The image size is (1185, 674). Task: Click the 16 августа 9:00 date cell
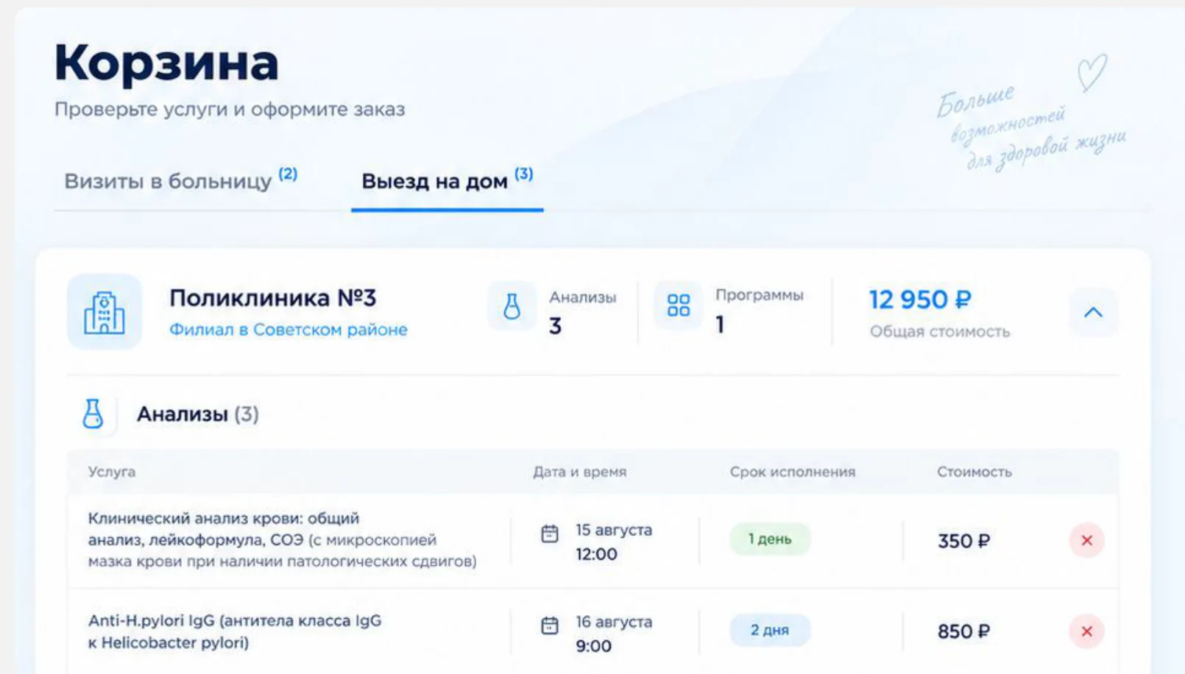(614, 634)
